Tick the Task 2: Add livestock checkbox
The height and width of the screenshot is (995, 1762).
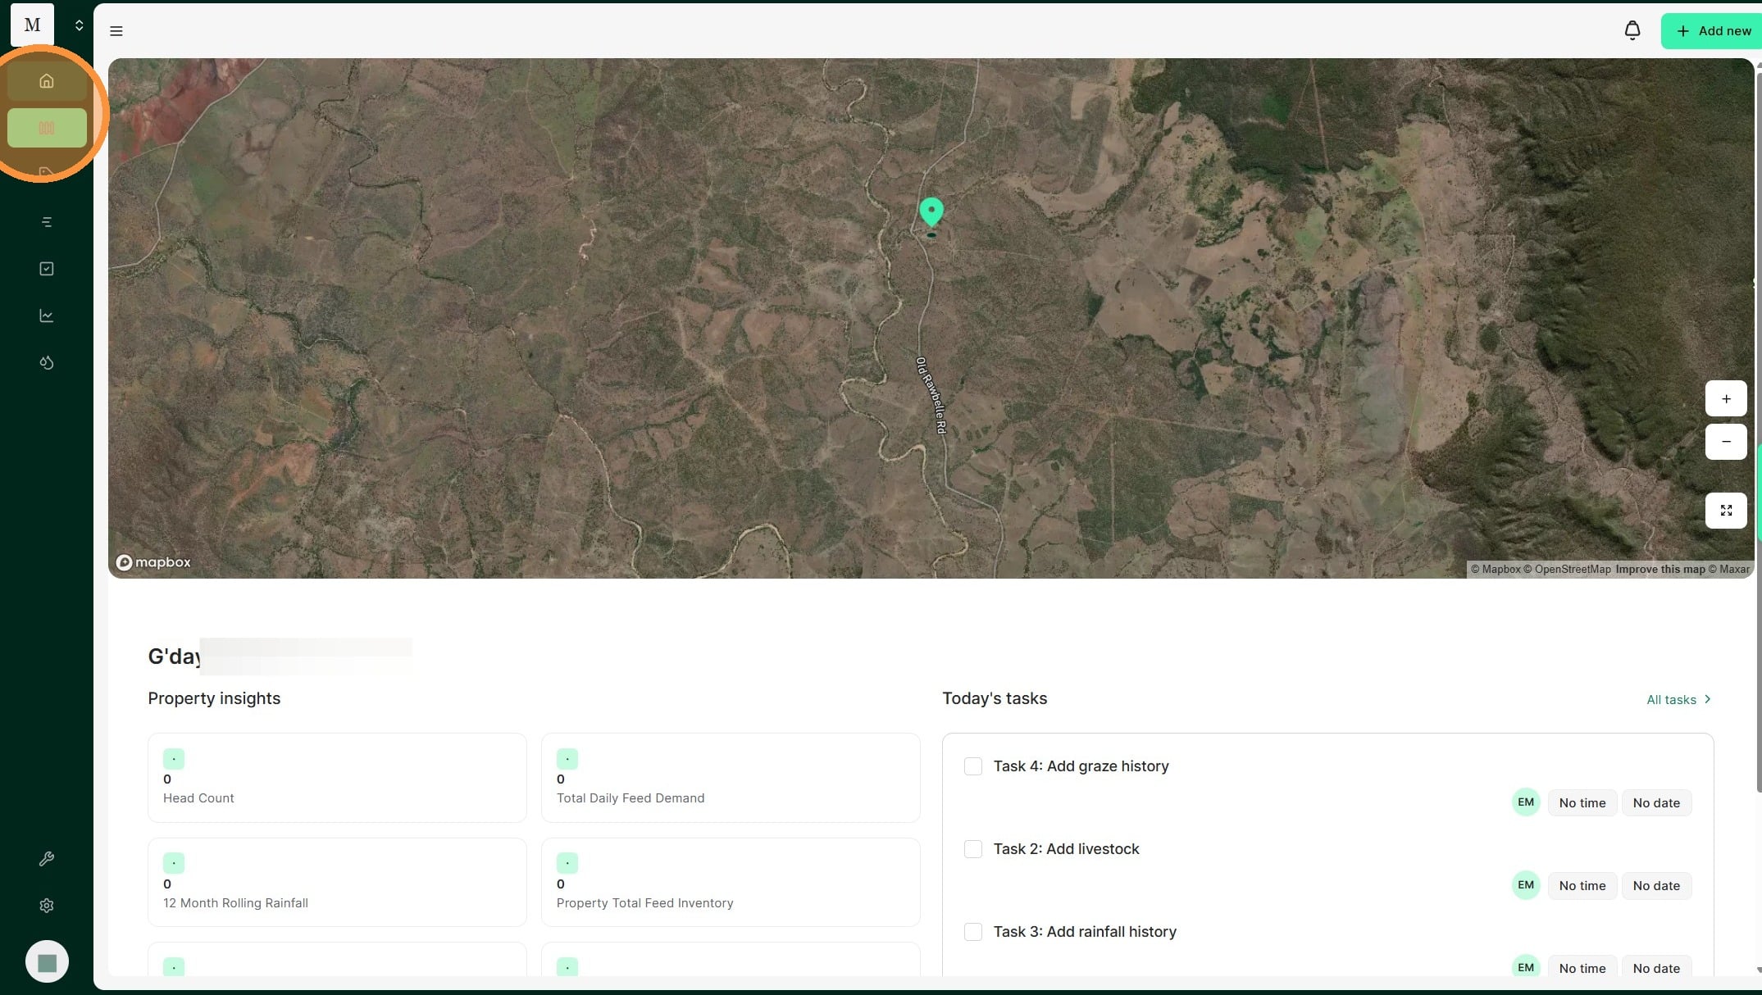[x=973, y=849]
